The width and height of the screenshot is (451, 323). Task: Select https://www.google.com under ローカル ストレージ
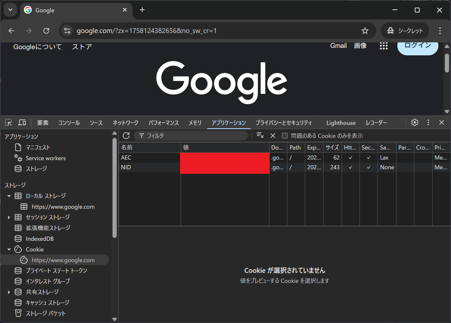pos(63,207)
